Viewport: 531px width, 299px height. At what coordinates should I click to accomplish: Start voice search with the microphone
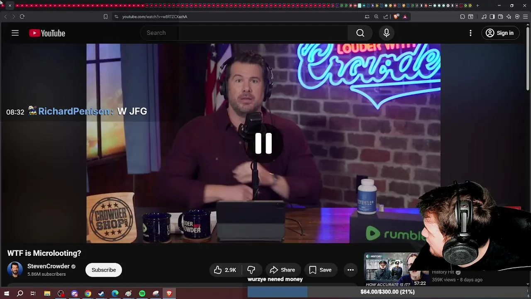[386, 33]
